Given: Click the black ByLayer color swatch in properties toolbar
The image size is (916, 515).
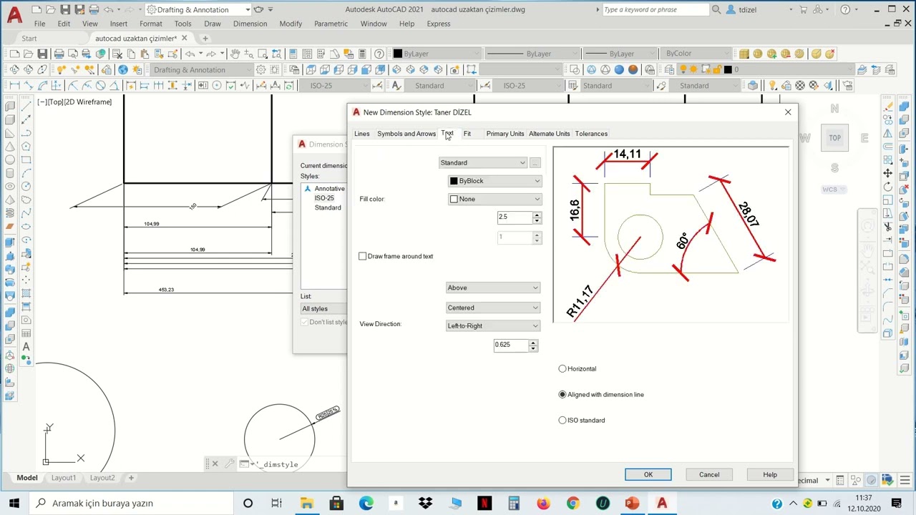Looking at the screenshot, I should tap(398, 54).
